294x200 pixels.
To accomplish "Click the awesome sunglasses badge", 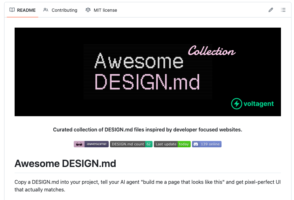I will (x=91, y=144).
